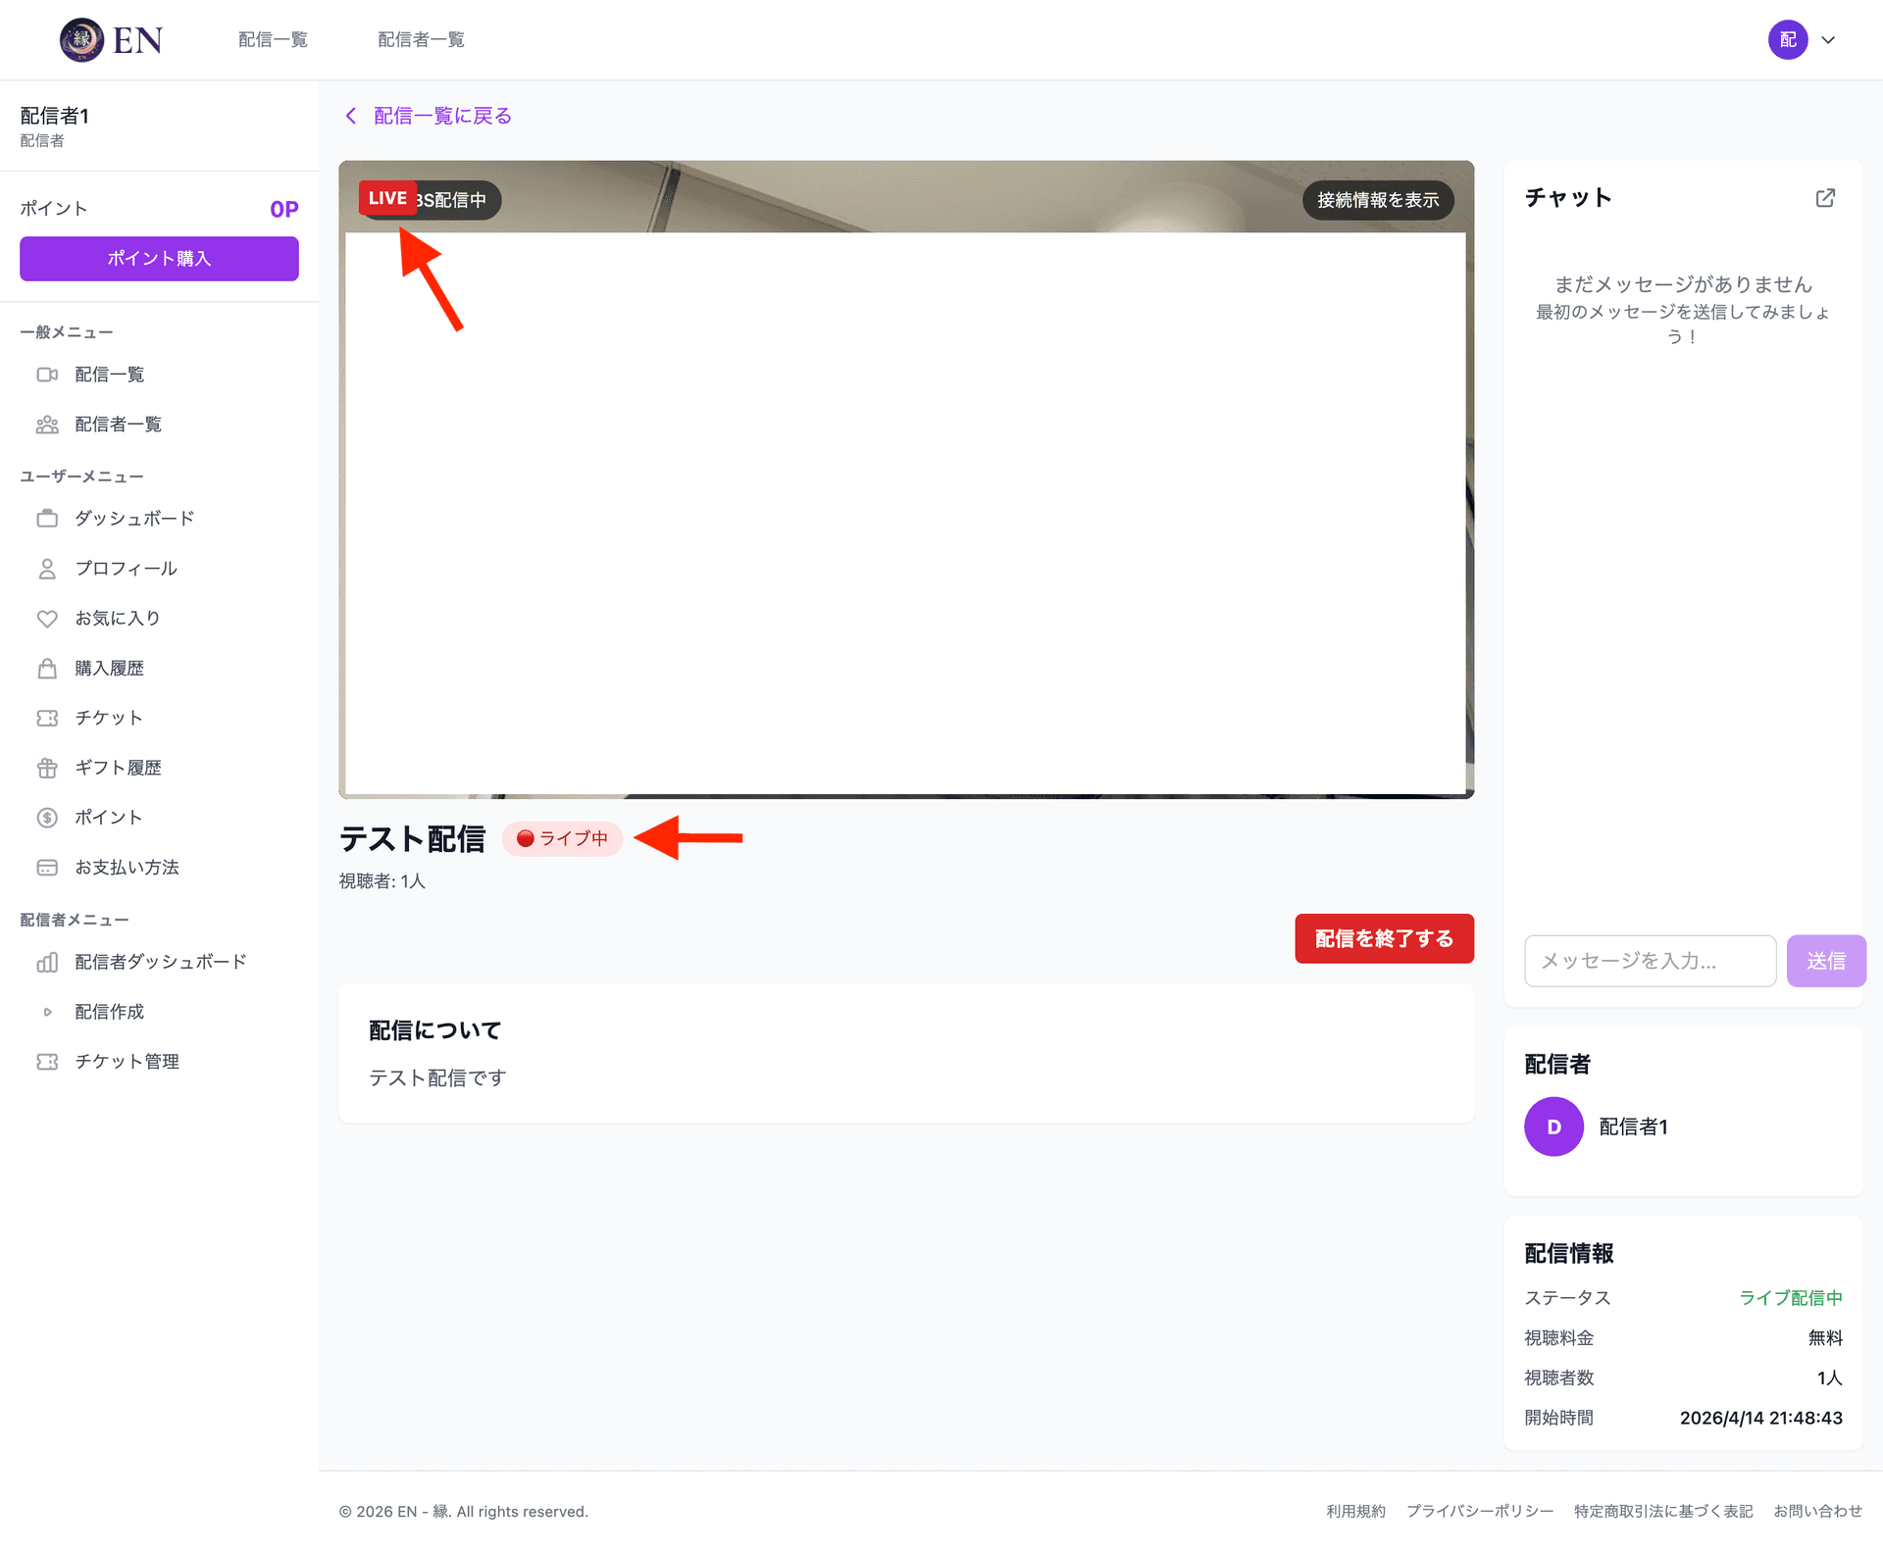Screen dimensions: 1883x1551
Task: Click the EN logo in the header
Action: (x=111, y=40)
